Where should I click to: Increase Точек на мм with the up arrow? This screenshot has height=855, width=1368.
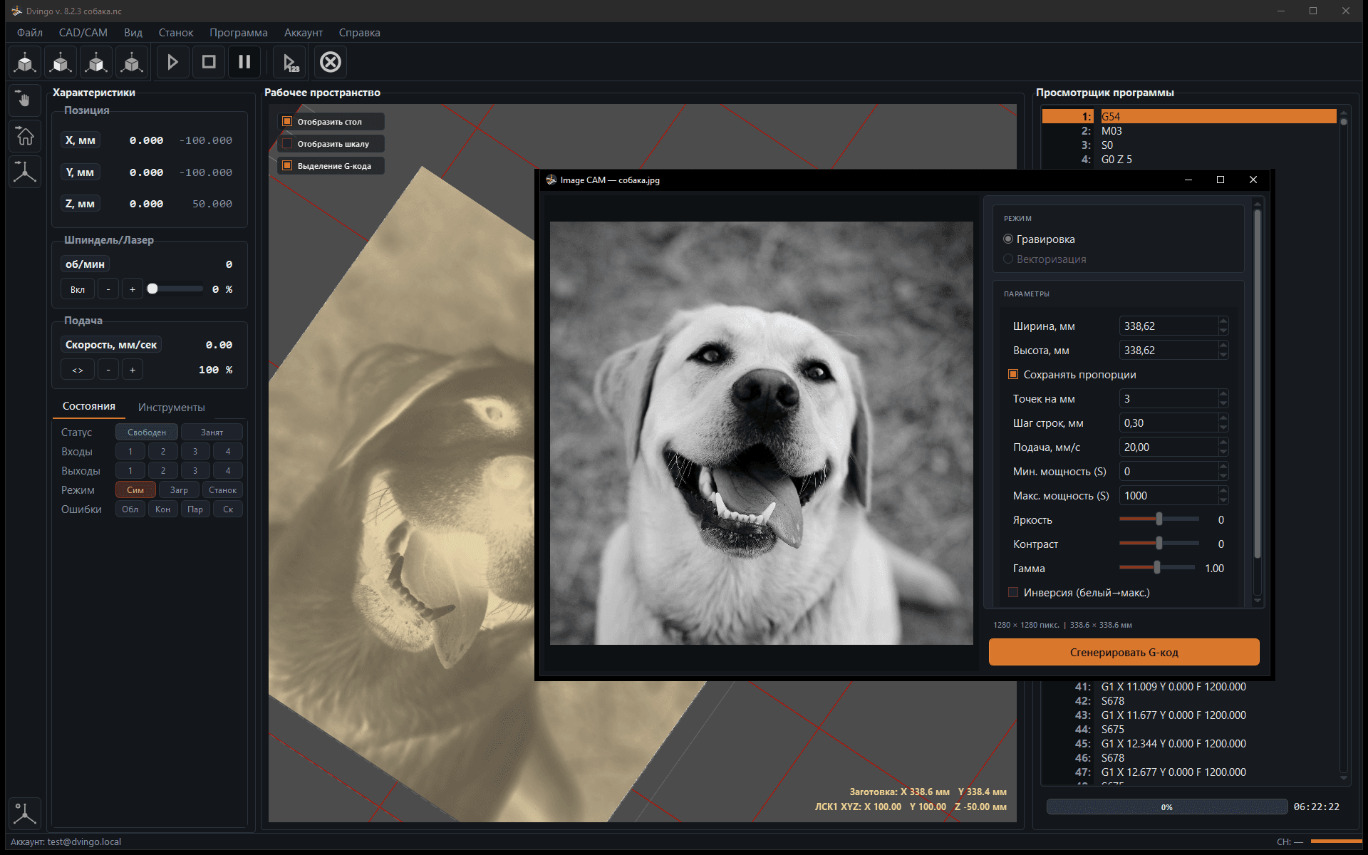click(x=1223, y=394)
